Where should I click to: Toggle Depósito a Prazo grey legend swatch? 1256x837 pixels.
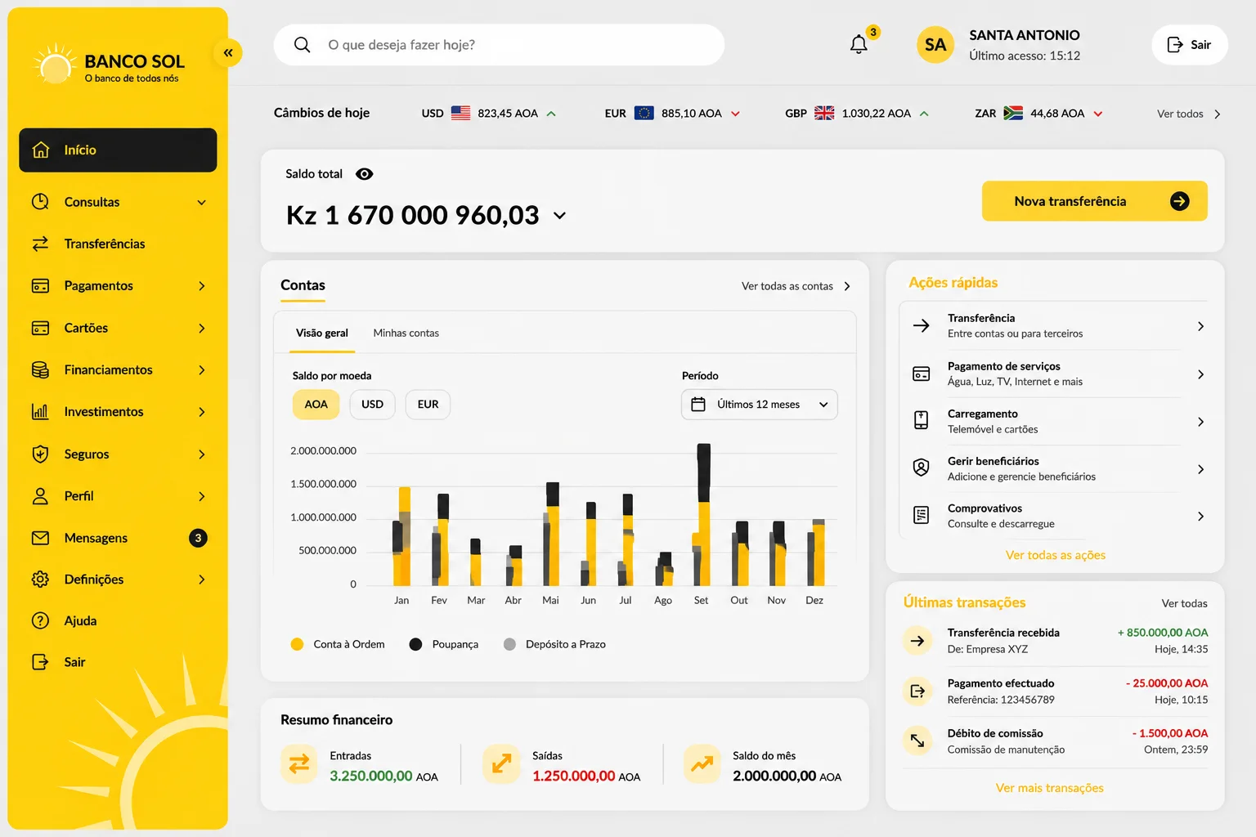(509, 644)
